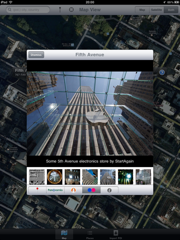Open the Import POI tab

click(x=116, y=234)
